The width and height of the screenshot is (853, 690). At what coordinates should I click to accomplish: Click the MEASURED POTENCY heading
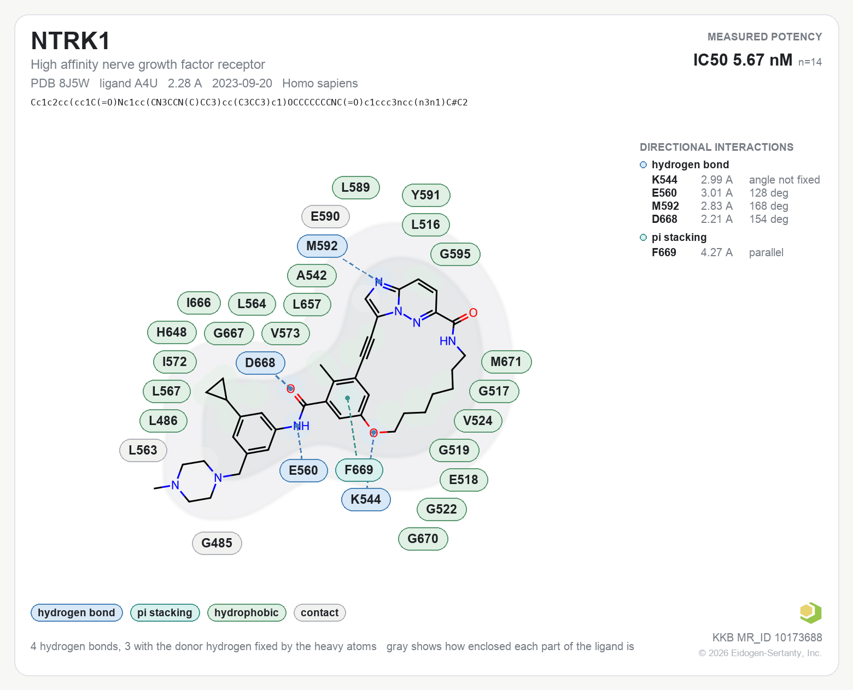pyautogui.click(x=764, y=37)
